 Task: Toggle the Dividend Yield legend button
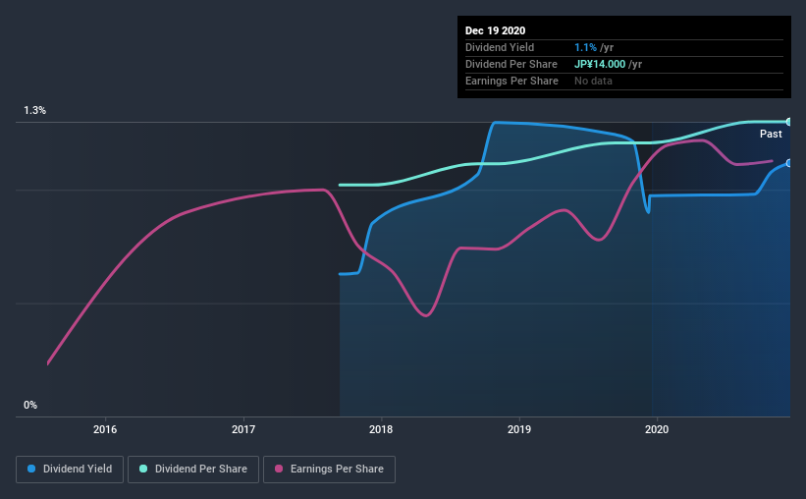point(70,470)
